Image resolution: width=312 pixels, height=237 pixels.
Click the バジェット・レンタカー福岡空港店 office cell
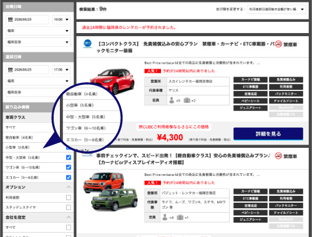click(x=195, y=193)
